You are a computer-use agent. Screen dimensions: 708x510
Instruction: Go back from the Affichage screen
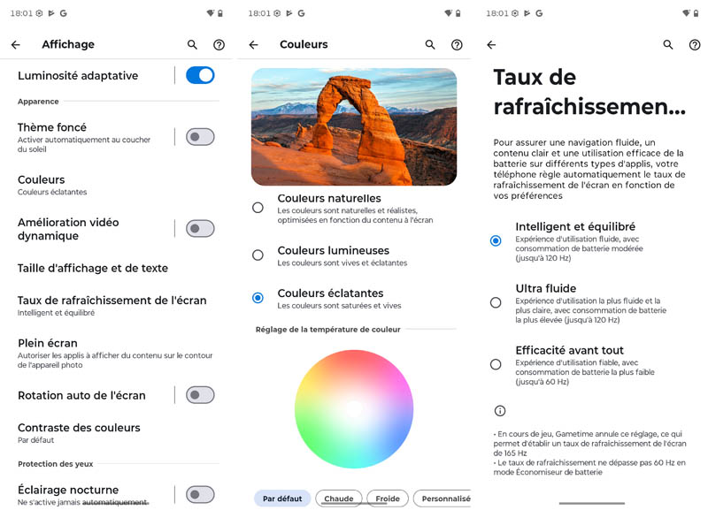[15, 45]
